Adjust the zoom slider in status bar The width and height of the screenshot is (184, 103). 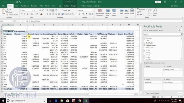(x=172, y=97)
